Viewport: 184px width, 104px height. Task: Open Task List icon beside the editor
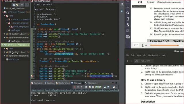click(x=122, y=4)
